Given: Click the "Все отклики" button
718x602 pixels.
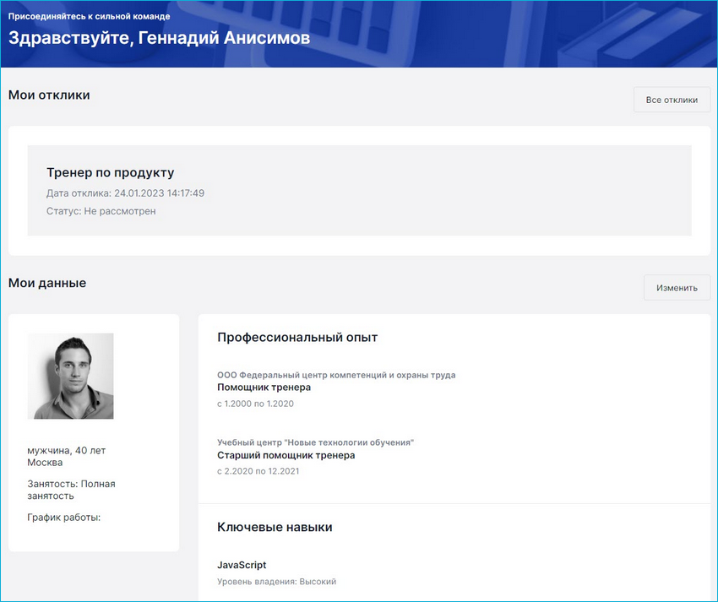Looking at the screenshot, I should pyautogui.click(x=672, y=100).
